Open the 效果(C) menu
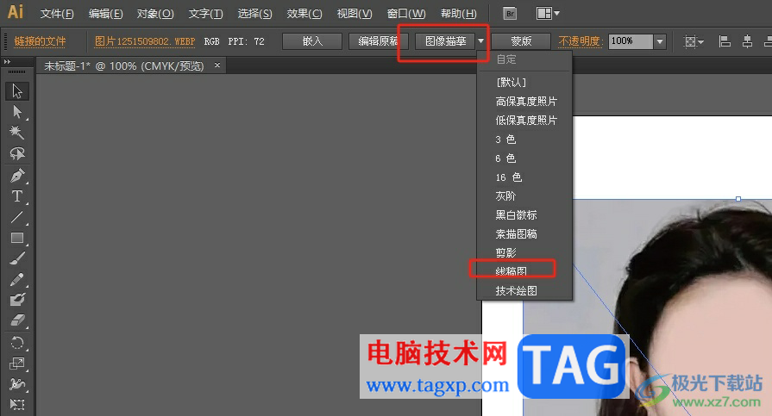Viewport: 772px width, 416px height. click(x=304, y=14)
